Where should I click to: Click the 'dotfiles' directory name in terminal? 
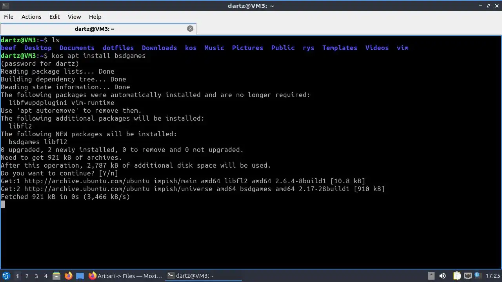pos(118,48)
